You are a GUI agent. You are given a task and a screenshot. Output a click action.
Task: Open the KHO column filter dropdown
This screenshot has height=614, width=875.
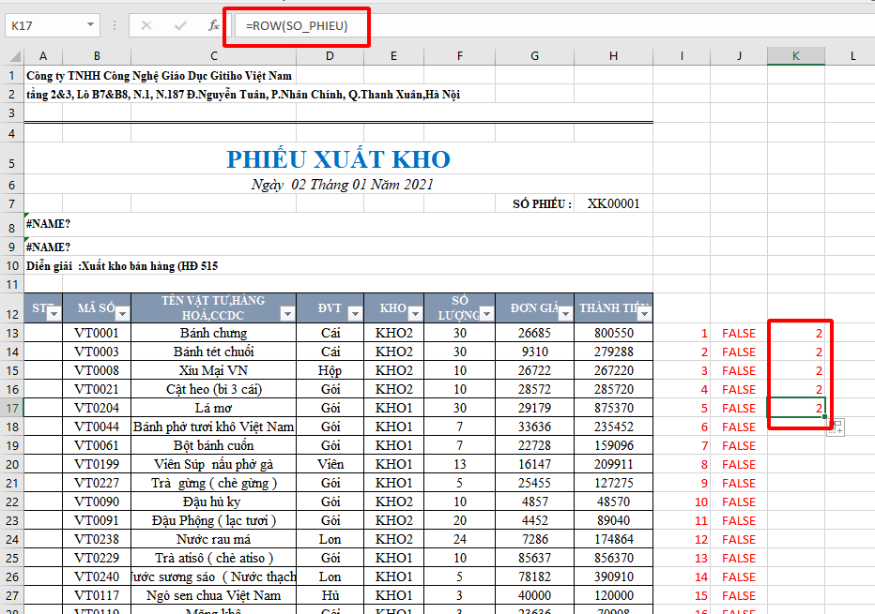click(415, 315)
